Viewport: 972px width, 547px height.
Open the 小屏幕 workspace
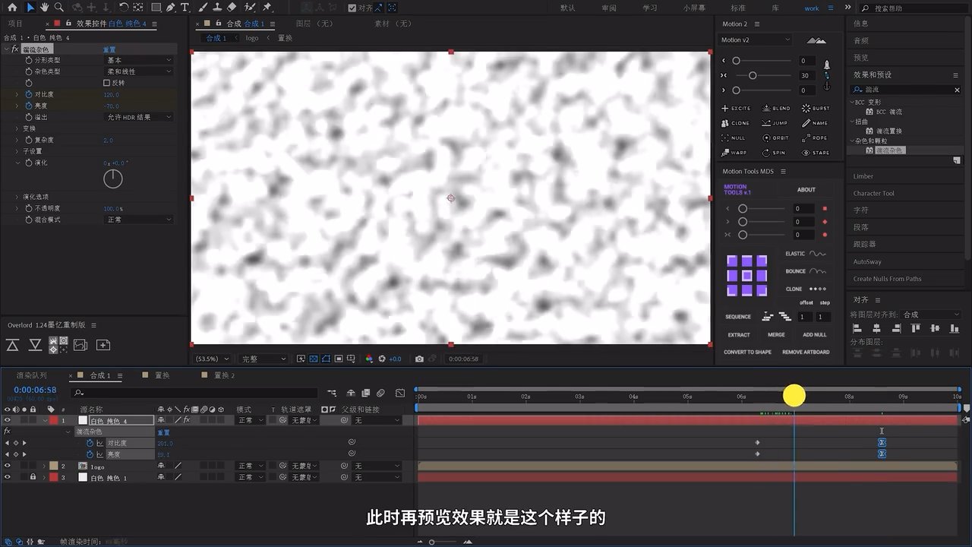click(694, 8)
